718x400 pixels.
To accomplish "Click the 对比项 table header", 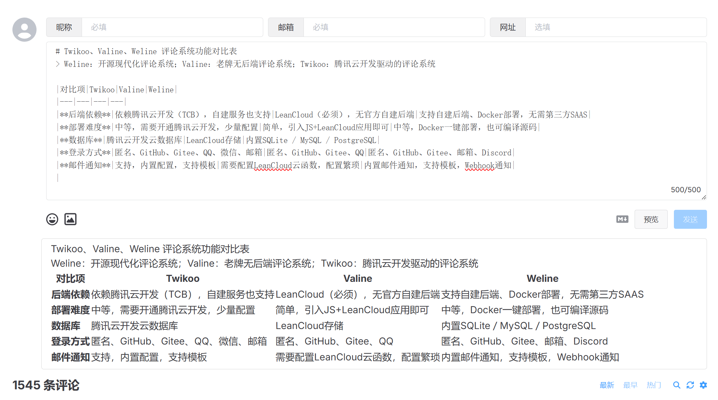I will pyautogui.click(x=70, y=278).
